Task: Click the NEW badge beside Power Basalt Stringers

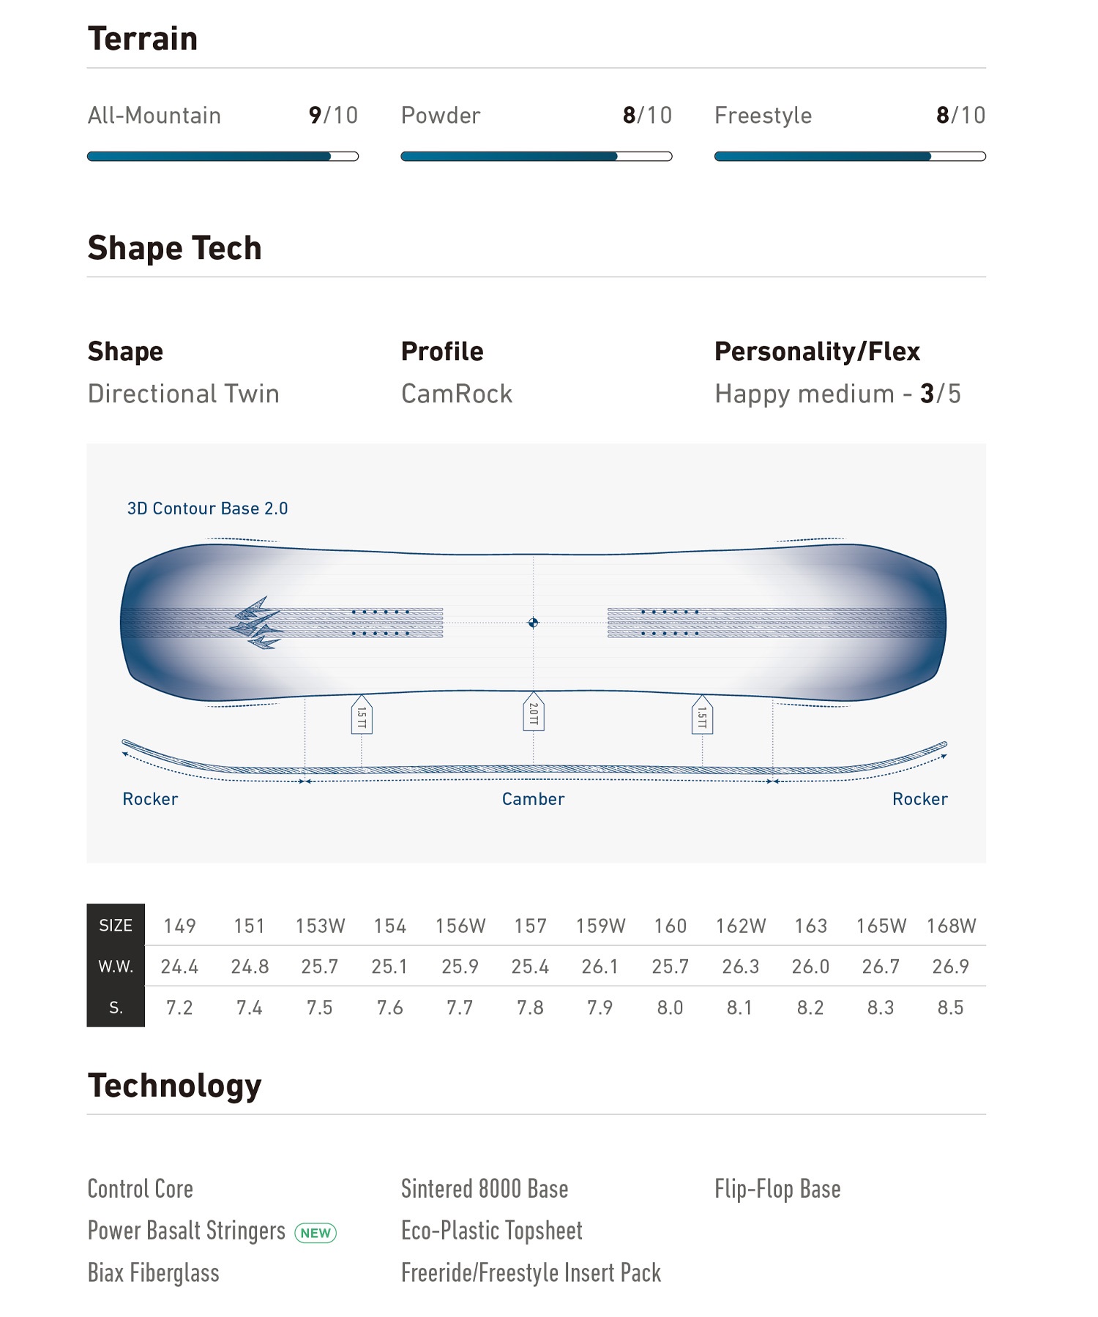Action: pyautogui.click(x=315, y=1233)
